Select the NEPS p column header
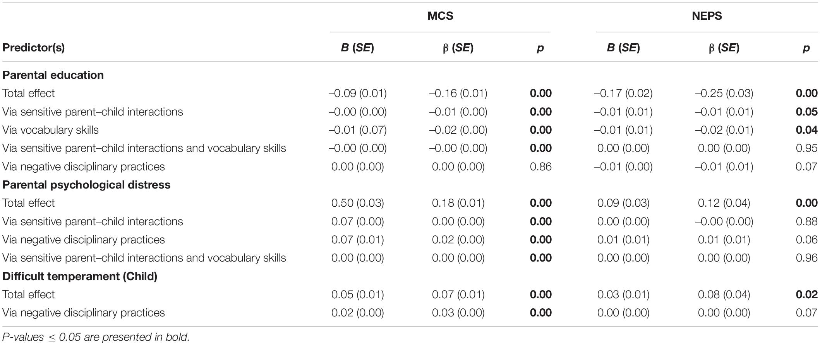820x345 pixels. point(806,48)
